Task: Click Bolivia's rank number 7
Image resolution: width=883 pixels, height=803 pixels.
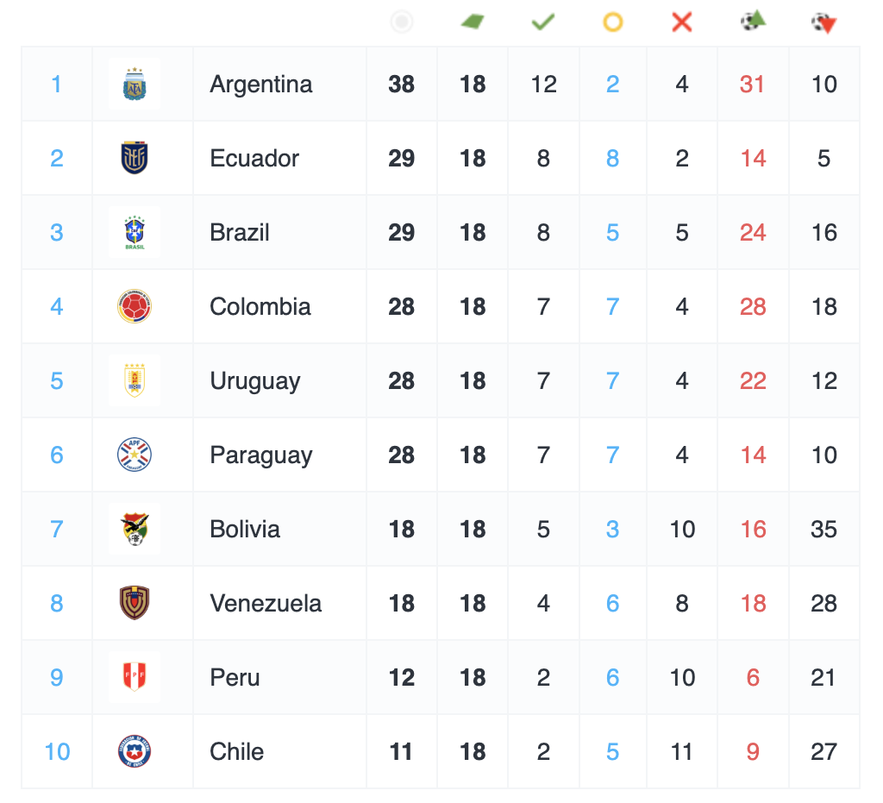Action: coord(57,530)
